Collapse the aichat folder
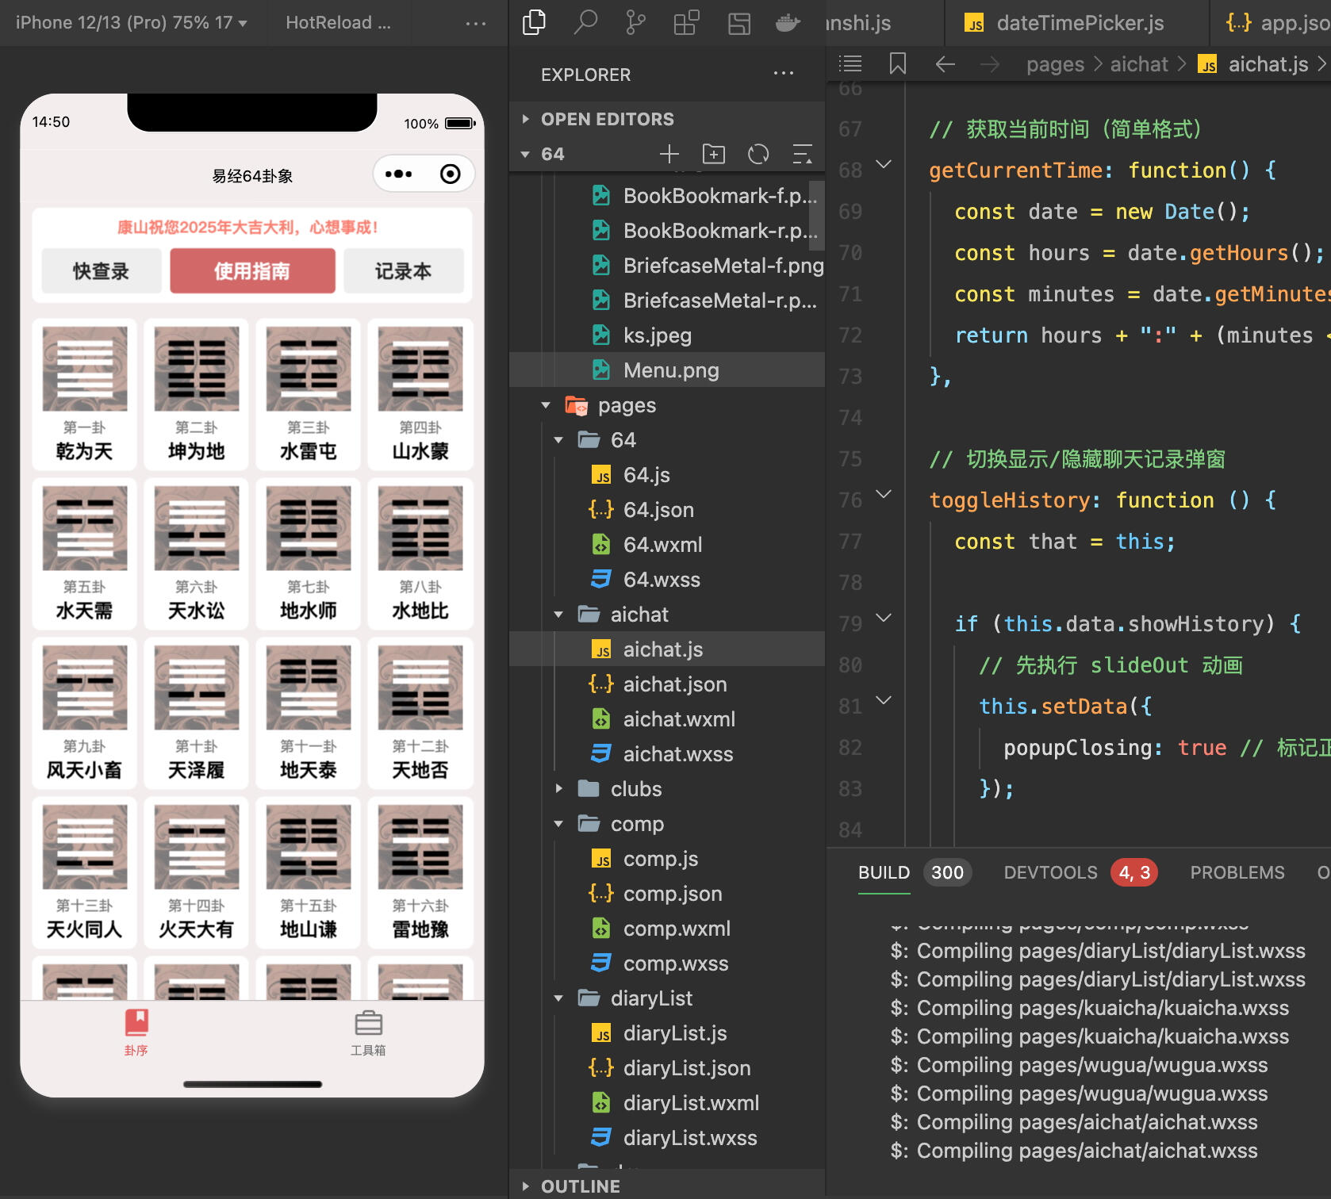 click(x=559, y=615)
